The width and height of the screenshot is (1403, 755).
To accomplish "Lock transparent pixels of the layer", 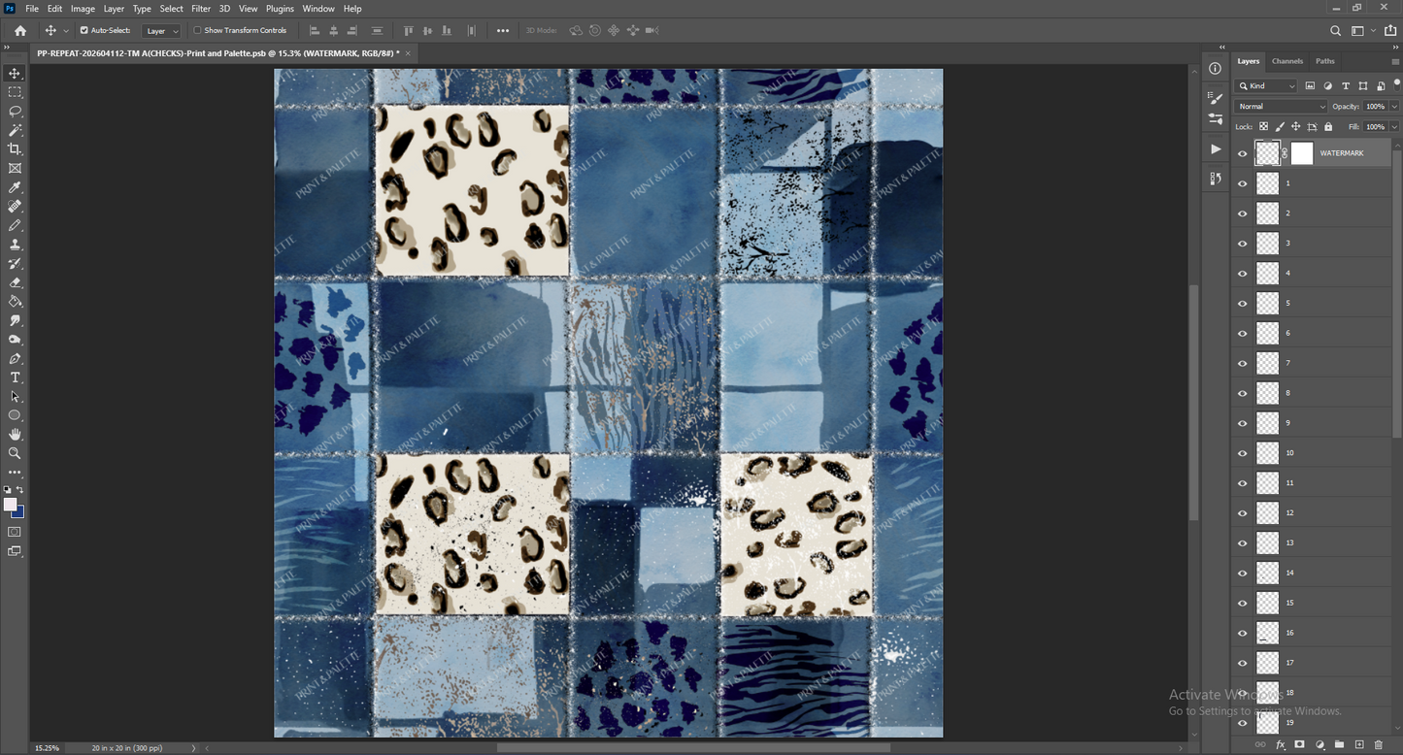I will click(x=1263, y=127).
